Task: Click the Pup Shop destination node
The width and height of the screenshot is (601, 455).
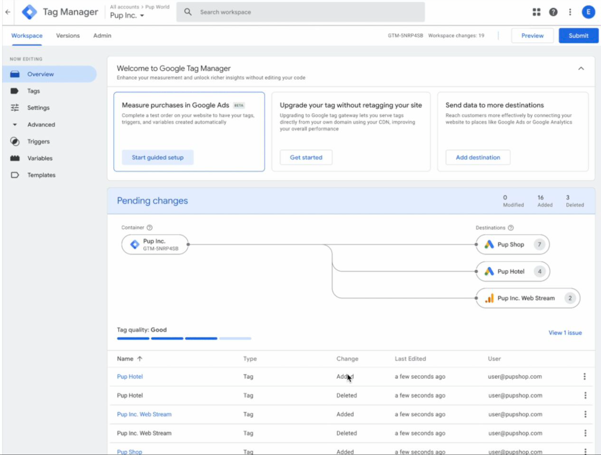Action: pyautogui.click(x=512, y=244)
